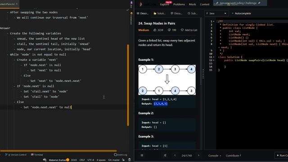Screen dimensions: 288x162
Task: Toggle the file read-only lock icon
Action: click(x=123, y=160)
